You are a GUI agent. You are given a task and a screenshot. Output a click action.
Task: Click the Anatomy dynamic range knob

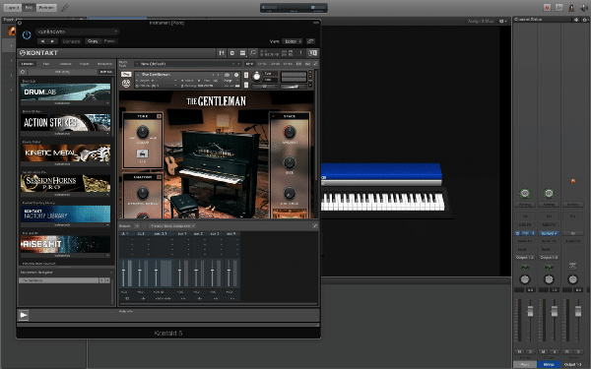tap(143, 193)
